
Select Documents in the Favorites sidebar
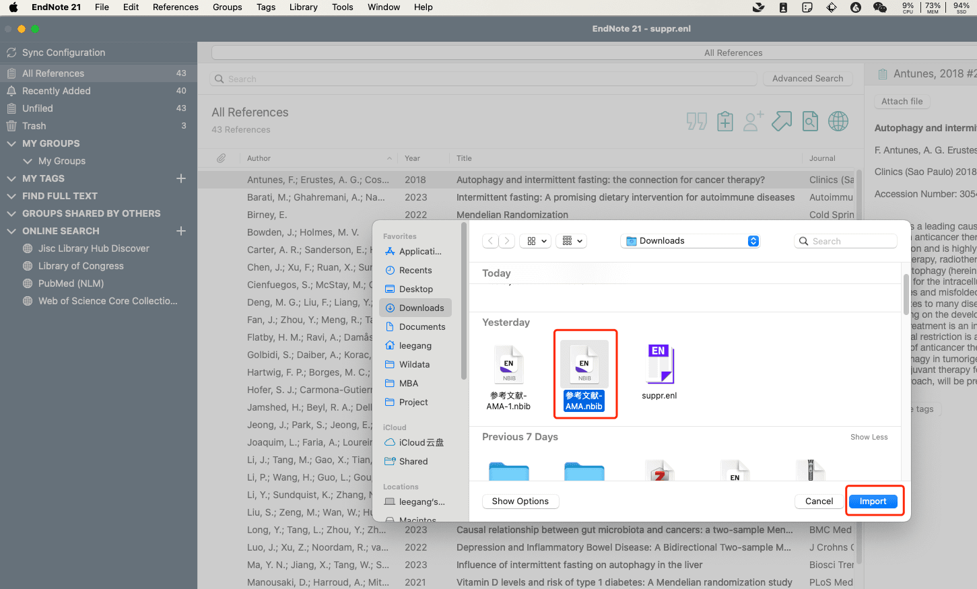pyautogui.click(x=422, y=327)
